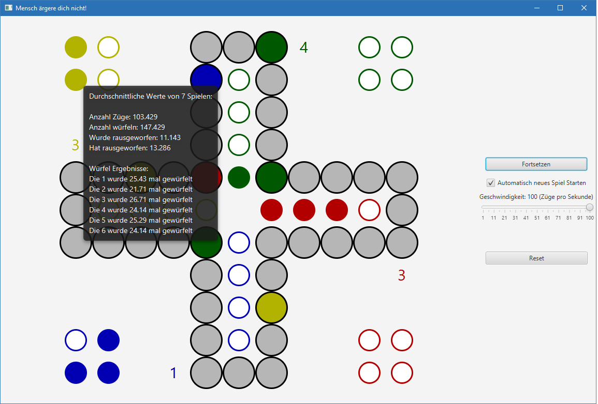Click the filled dark green goal field
598x404 pixels.
pos(239,177)
